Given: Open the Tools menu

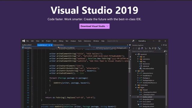Looking at the screenshot, I should click(x=80, y=41).
